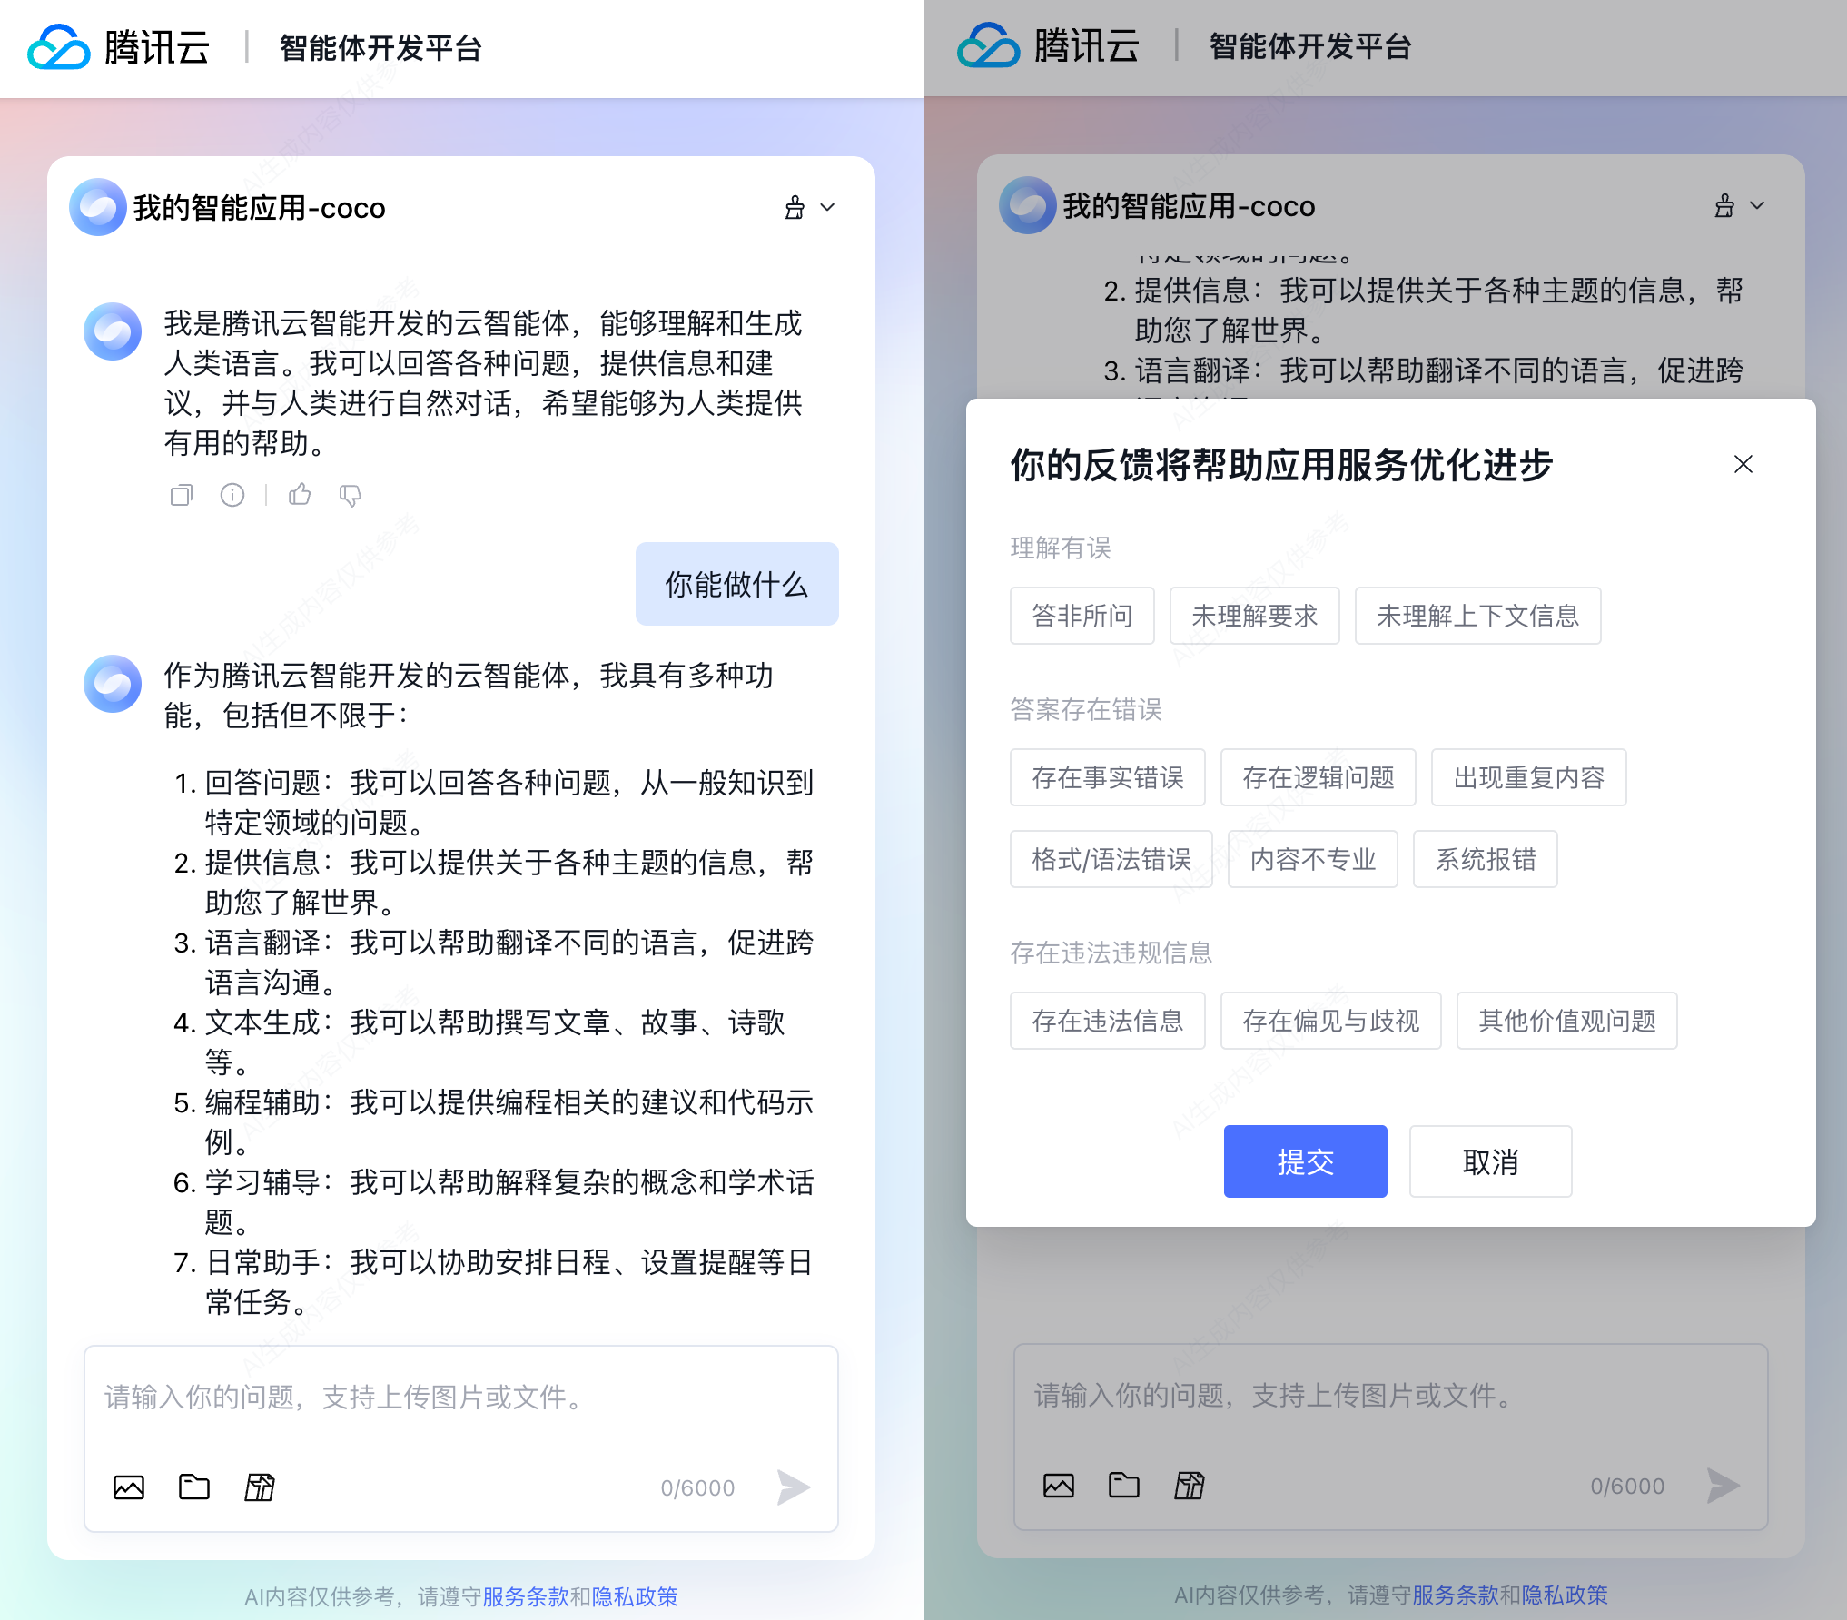The width and height of the screenshot is (1847, 1620).
Task: Select the 存在事实错误 feedback option
Action: coord(1107,777)
